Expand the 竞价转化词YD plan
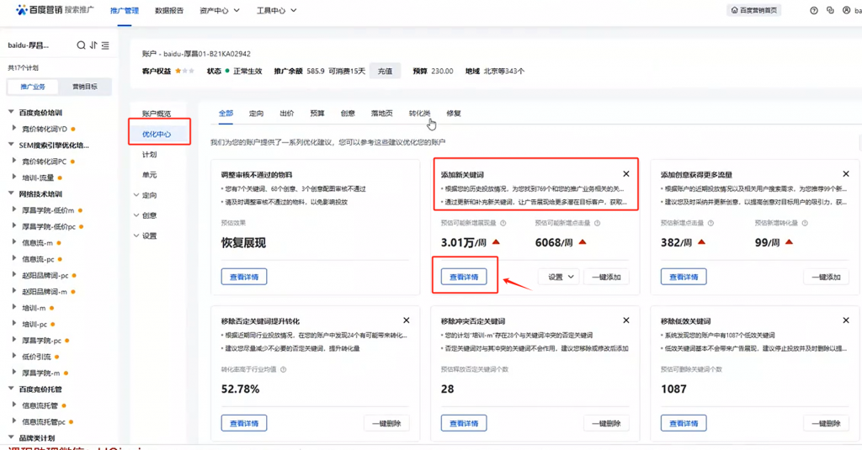This screenshot has width=862, height=450. (x=14, y=128)
